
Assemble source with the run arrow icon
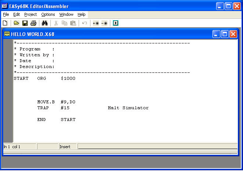[115, 23]
